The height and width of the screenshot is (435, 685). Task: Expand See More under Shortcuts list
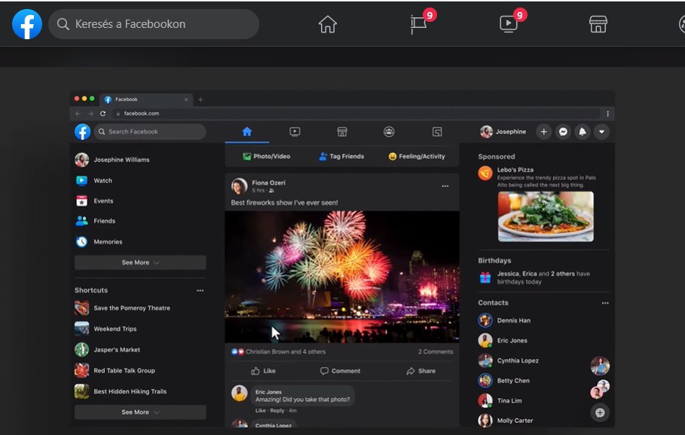click(140, 412)
